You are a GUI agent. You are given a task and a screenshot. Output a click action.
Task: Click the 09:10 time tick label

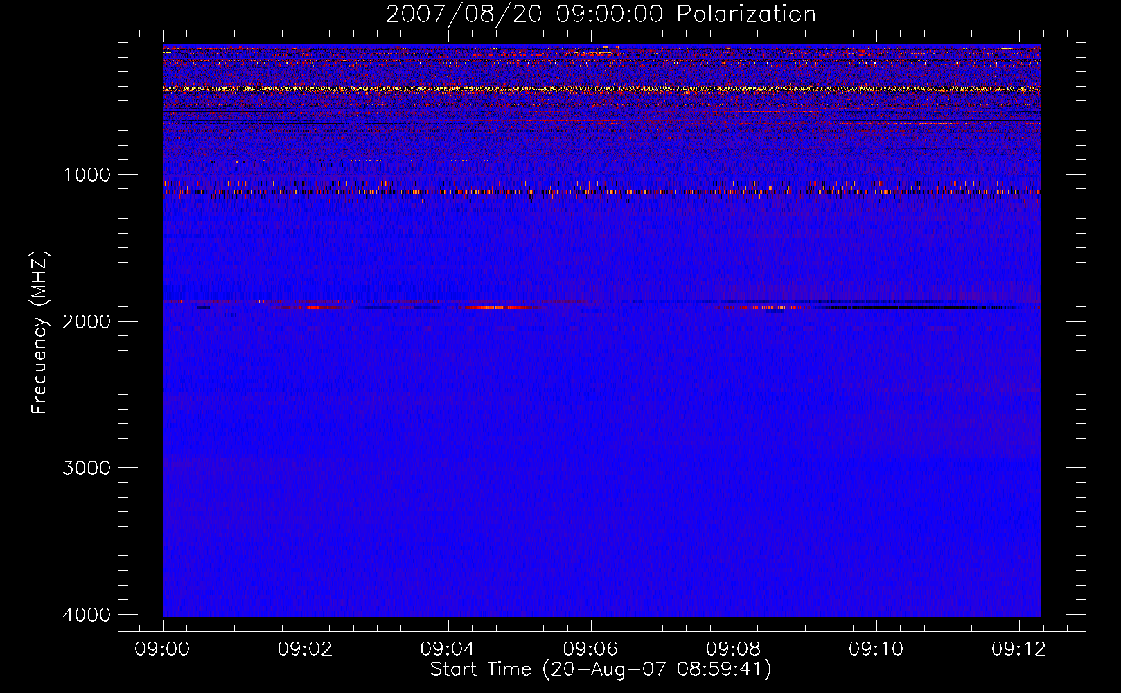876,649
